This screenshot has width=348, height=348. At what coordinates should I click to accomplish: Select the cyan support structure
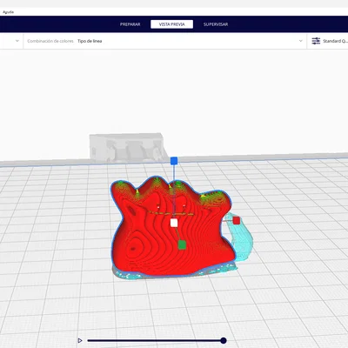tap(243, 241)
